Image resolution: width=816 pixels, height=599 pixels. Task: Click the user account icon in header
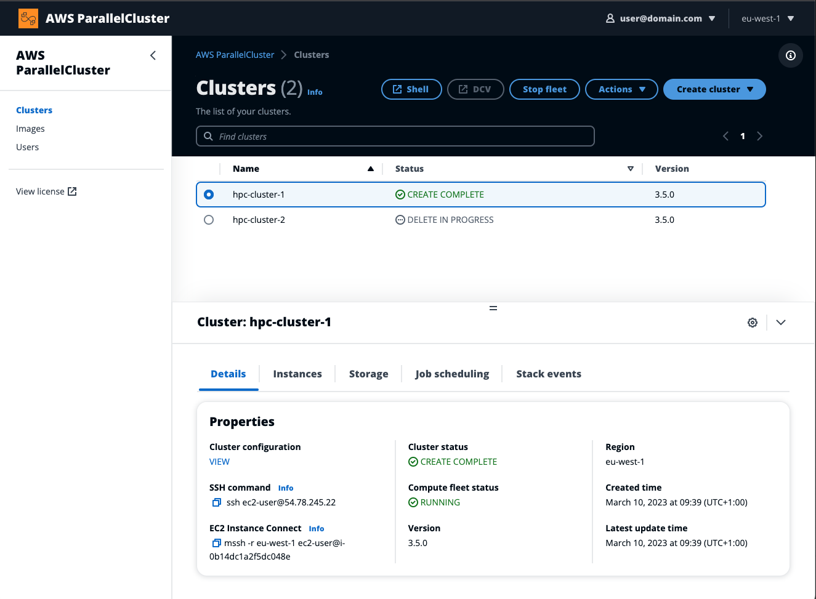coord(609,18)
